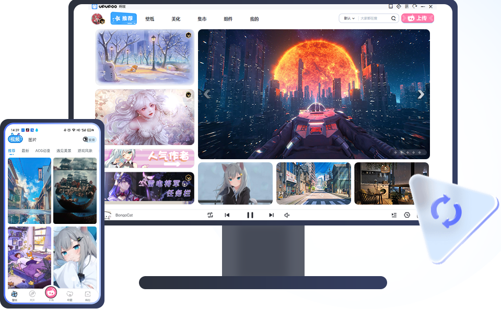Tap the pink upload icon in phone bottom nav

coord(50,293)
